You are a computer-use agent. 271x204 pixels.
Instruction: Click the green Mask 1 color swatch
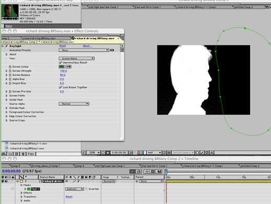[x=29, y=189]
